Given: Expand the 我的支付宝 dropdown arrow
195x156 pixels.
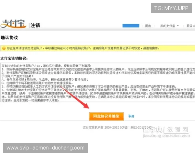Looking at the screenshot, I should [x=178, y=26].
